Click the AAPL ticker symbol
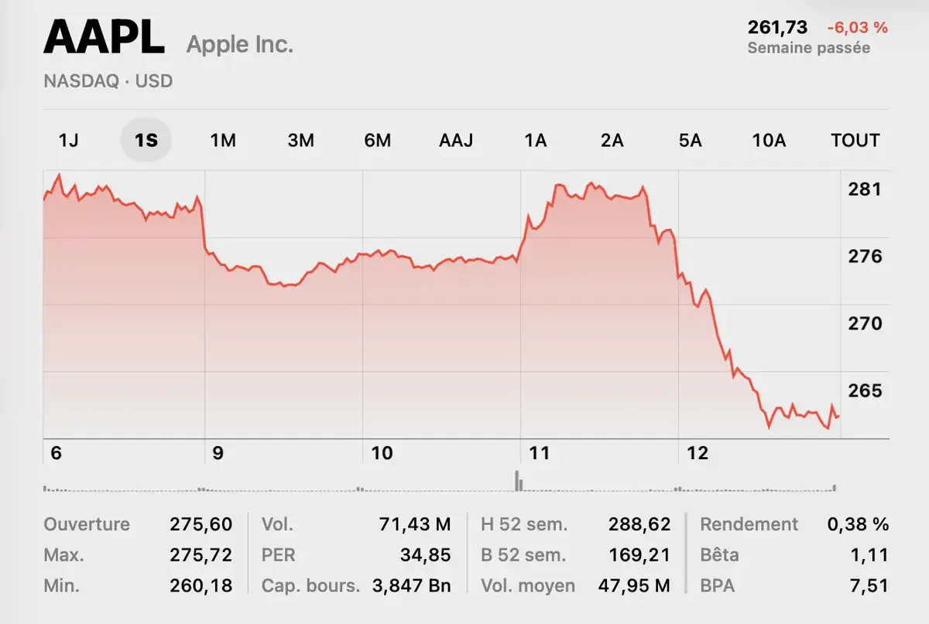929x624 pixels. tap(104, 39)
